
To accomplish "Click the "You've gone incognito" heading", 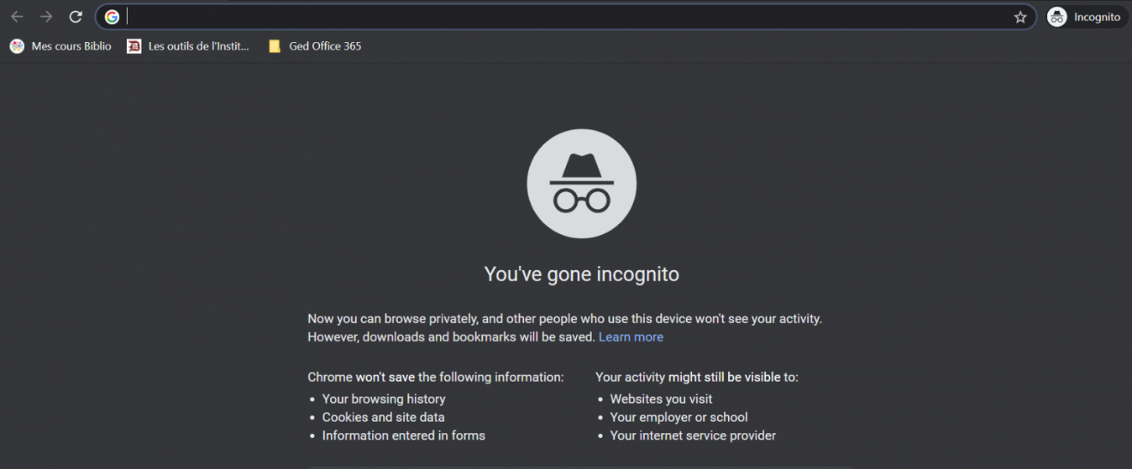I will 581,274.
